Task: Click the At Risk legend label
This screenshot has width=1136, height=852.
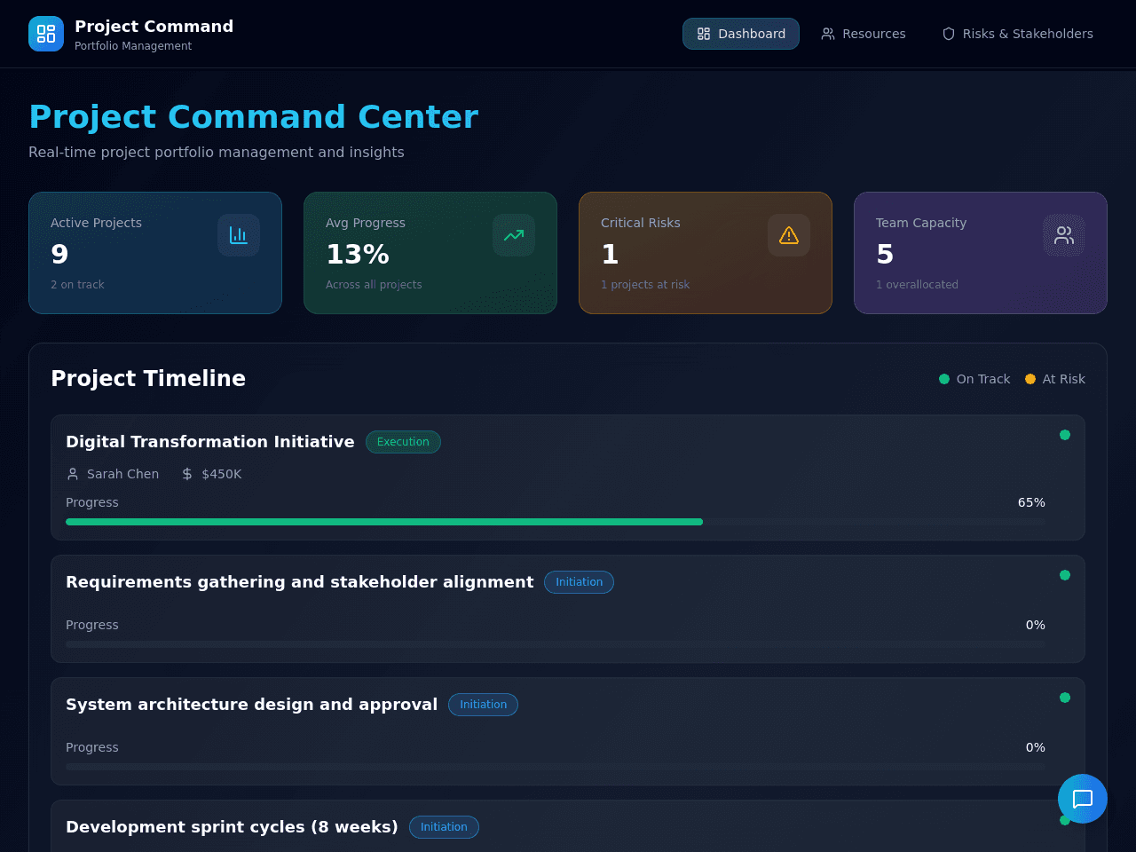Action: [1064, 379]
